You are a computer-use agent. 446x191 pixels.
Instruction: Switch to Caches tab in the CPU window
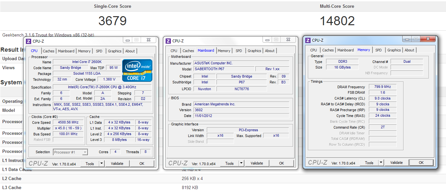pos(49,51)
